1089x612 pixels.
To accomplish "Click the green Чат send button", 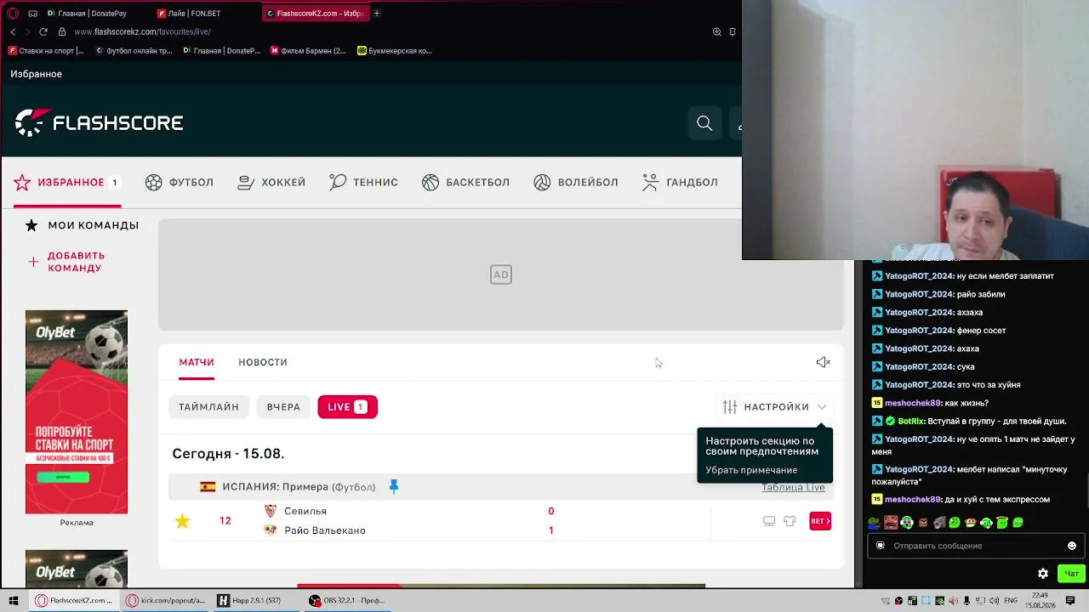I will pos(1072,574).
